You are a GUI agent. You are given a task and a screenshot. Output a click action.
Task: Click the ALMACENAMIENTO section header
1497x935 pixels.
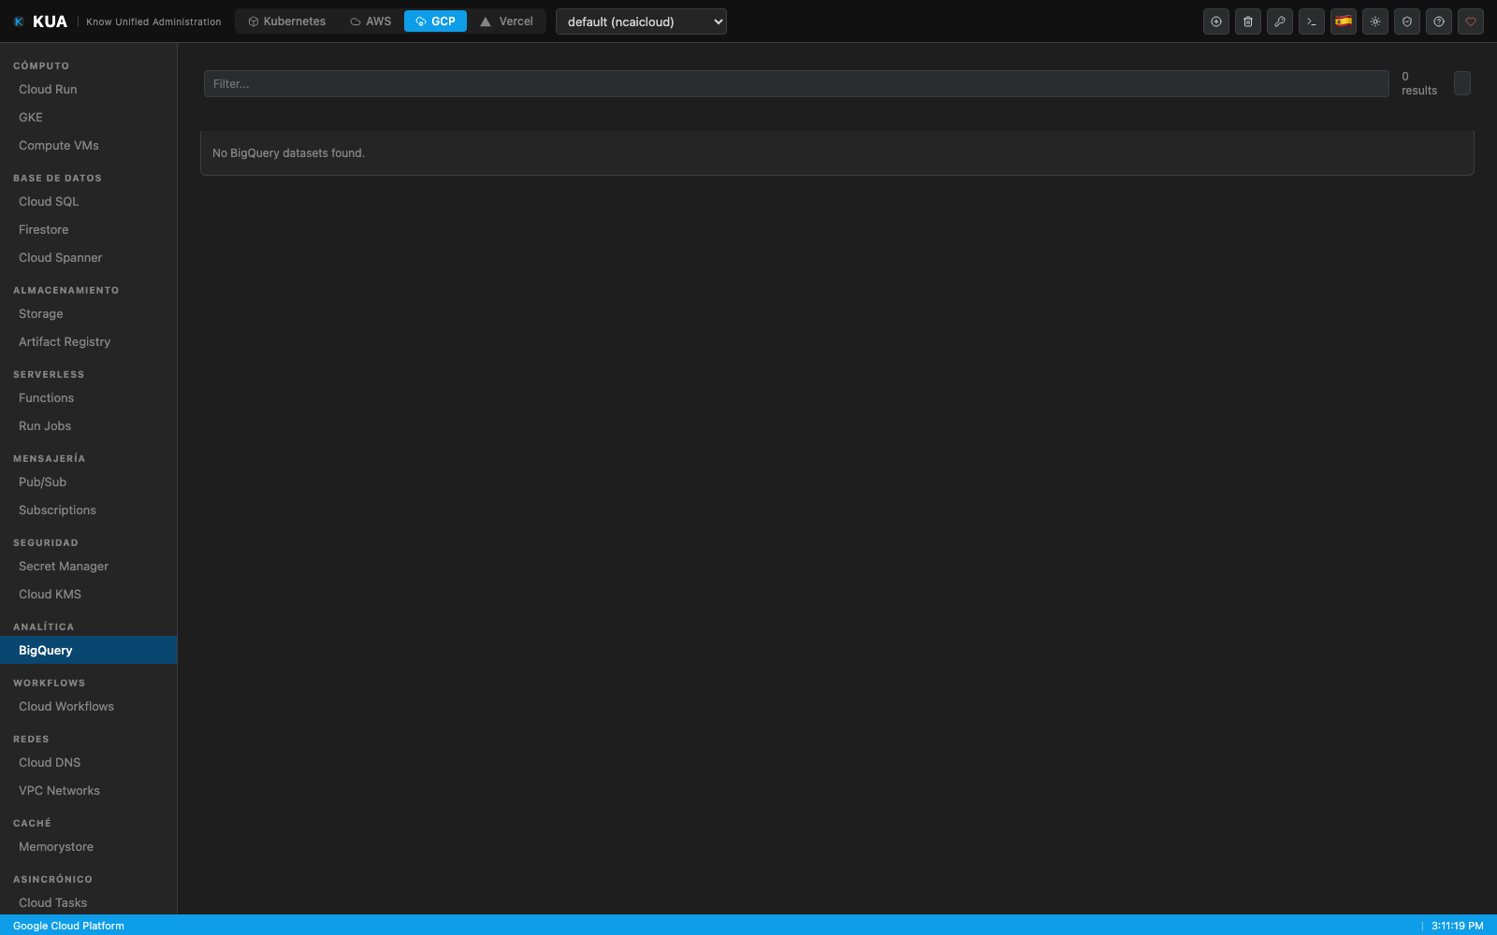[x=66, y=291]
